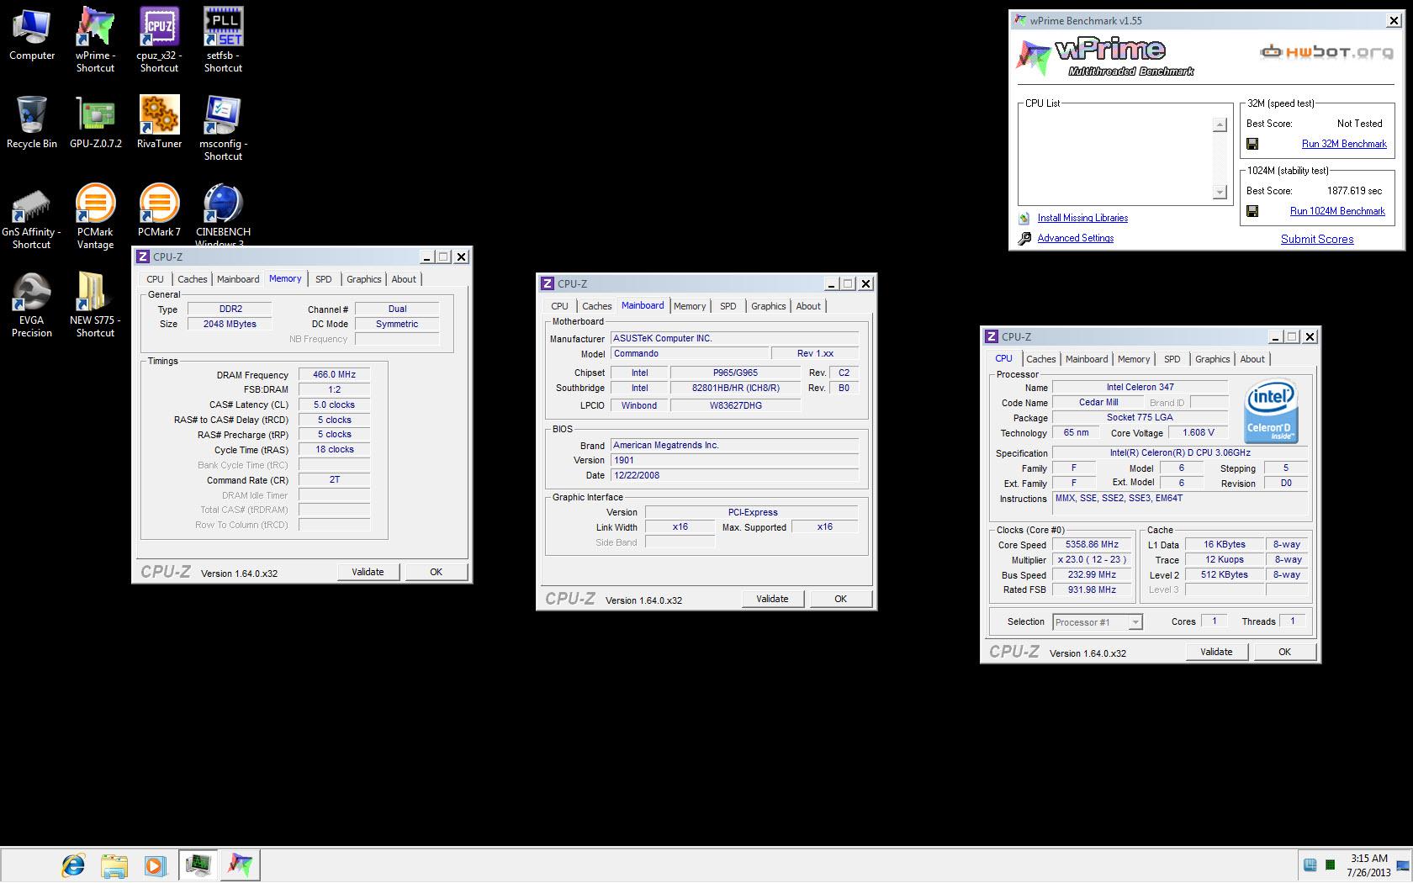1413x883 pixels.
Task: Click the Advanced Settings wrench icon
Action: coord(1024,239)
